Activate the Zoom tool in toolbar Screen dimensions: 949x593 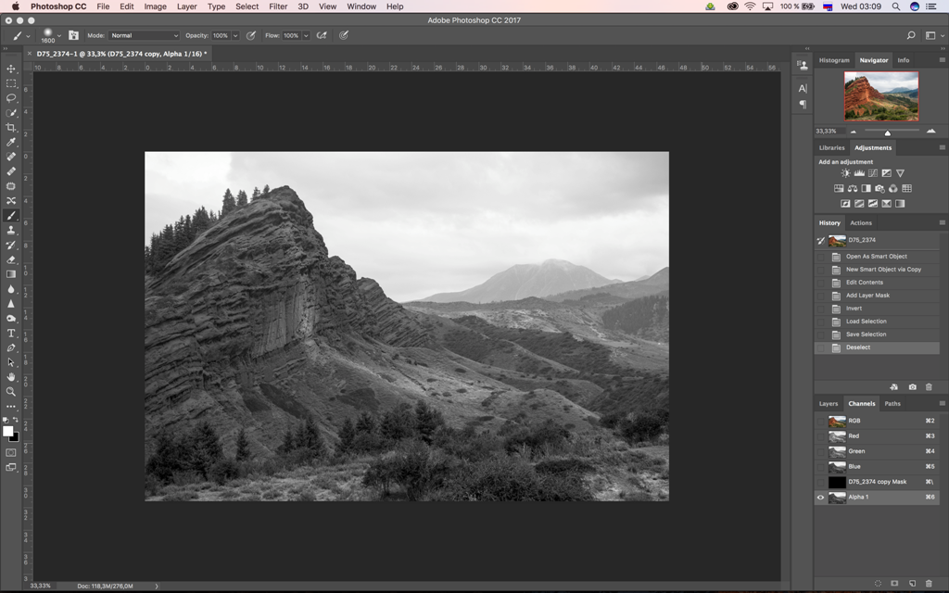(x=11, y=391)
